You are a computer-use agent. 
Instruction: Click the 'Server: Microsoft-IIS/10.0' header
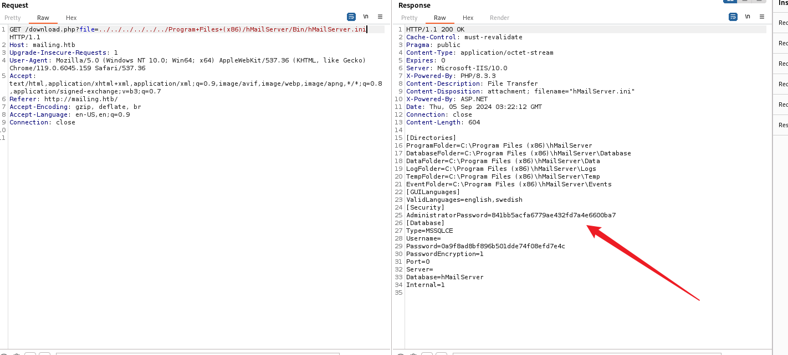point(457,68)
